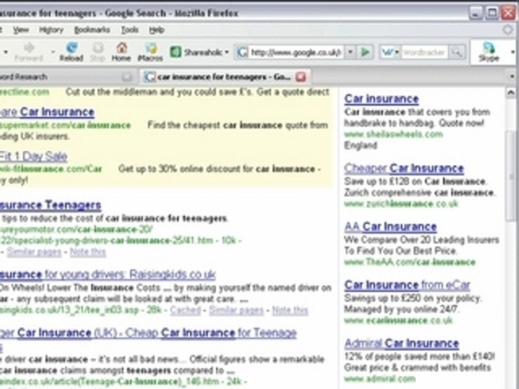Click the Stop toolbar icon
519x389 pixels.
98,52
